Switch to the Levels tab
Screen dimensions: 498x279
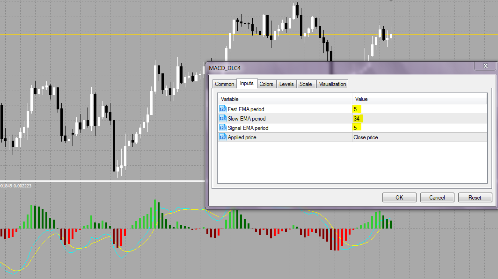tap(286, 84)
